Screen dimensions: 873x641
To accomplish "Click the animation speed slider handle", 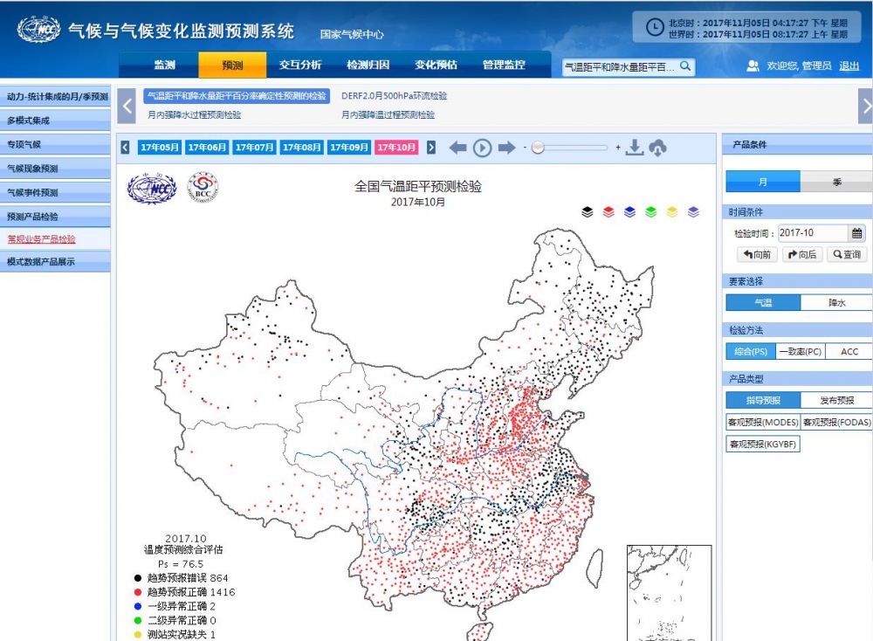I will [538, 148].
